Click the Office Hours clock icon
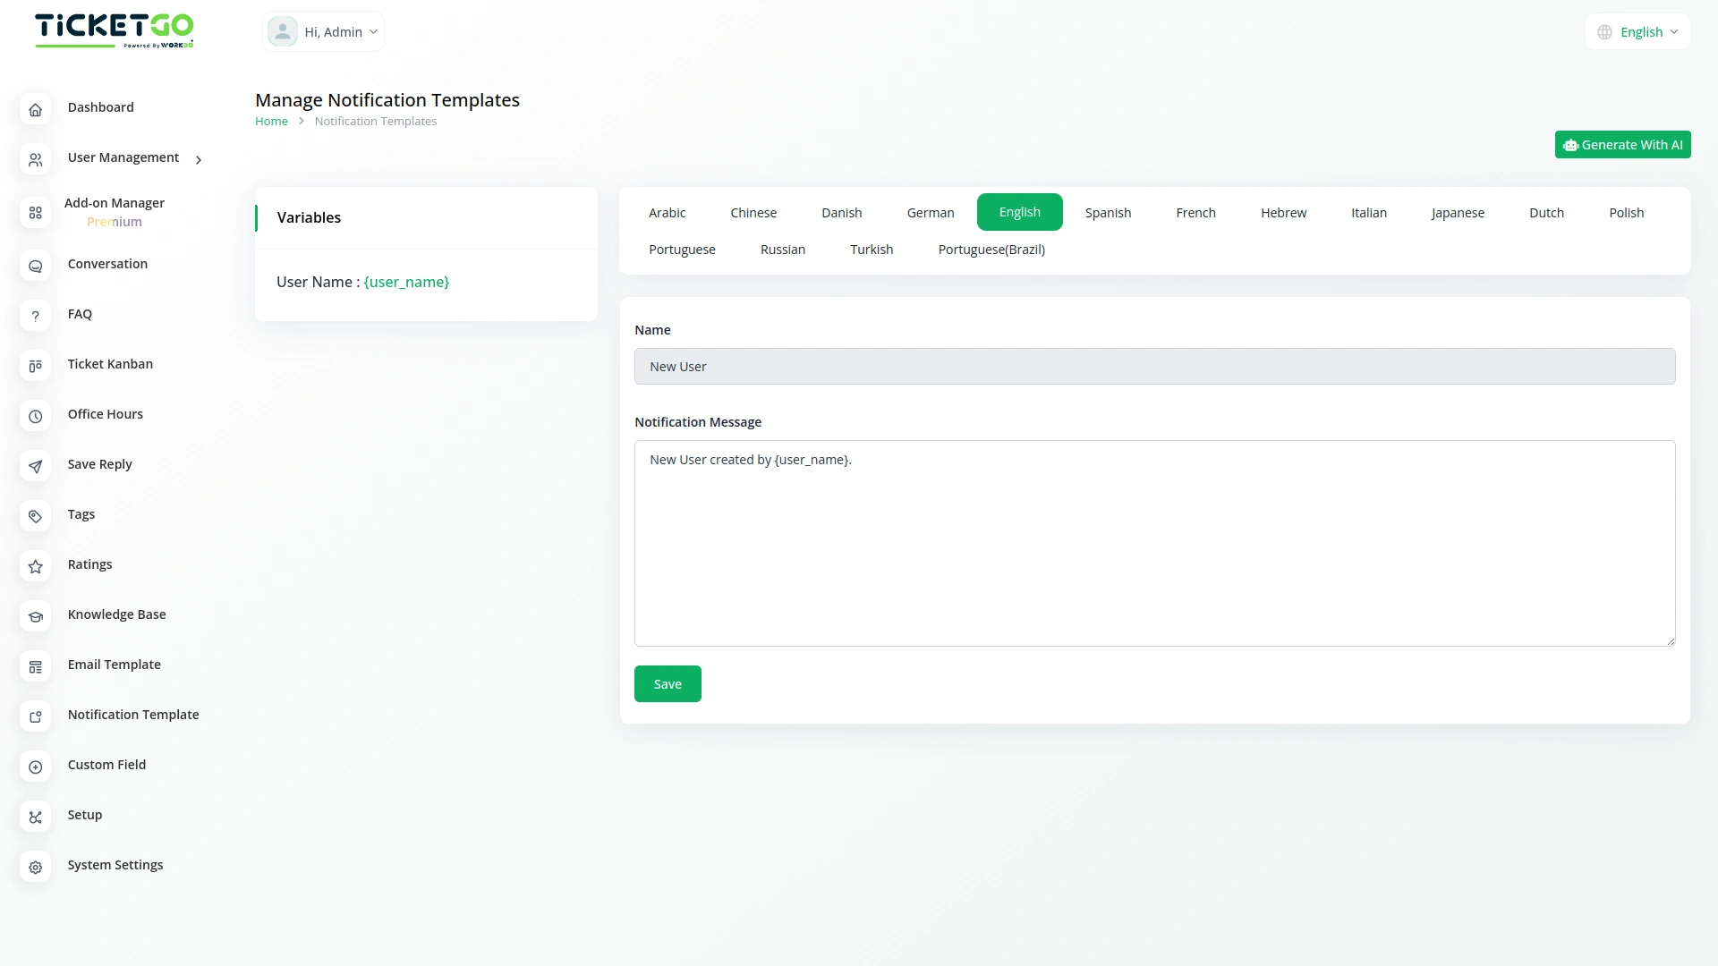The width and height of the screenshot is (1718, 966). coord(35,416)
